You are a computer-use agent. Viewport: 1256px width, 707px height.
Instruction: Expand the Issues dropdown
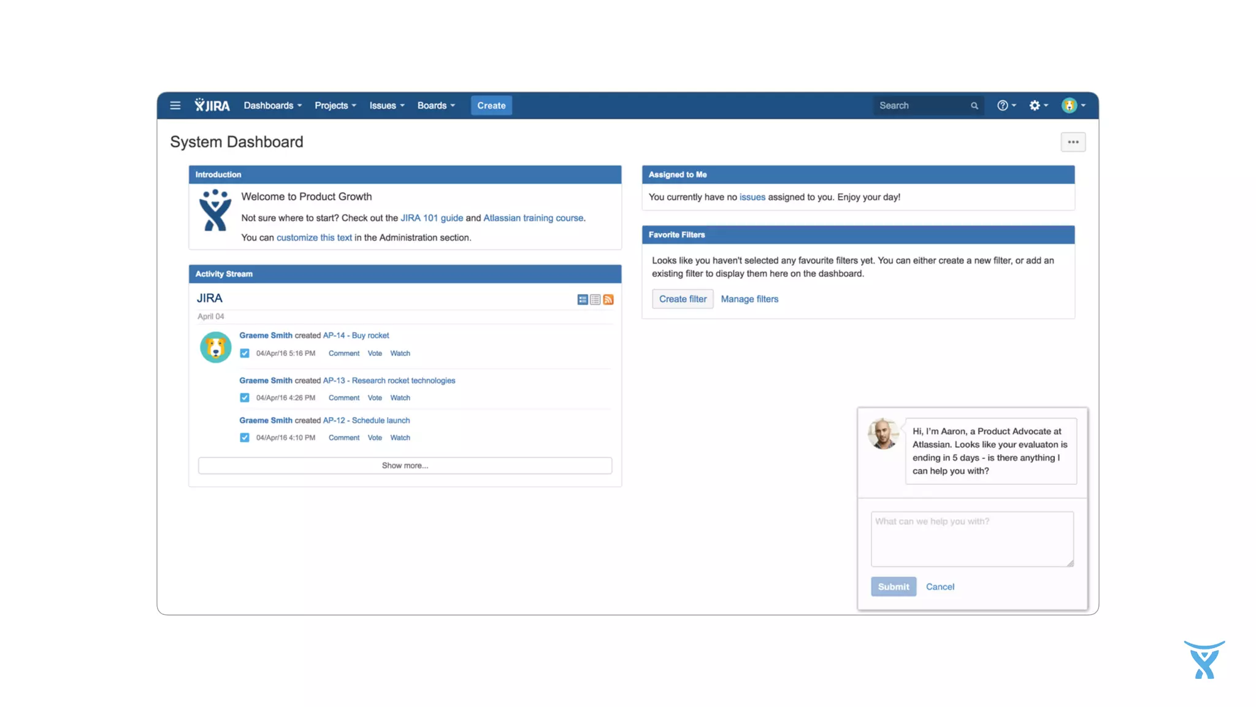click(386, 106)
